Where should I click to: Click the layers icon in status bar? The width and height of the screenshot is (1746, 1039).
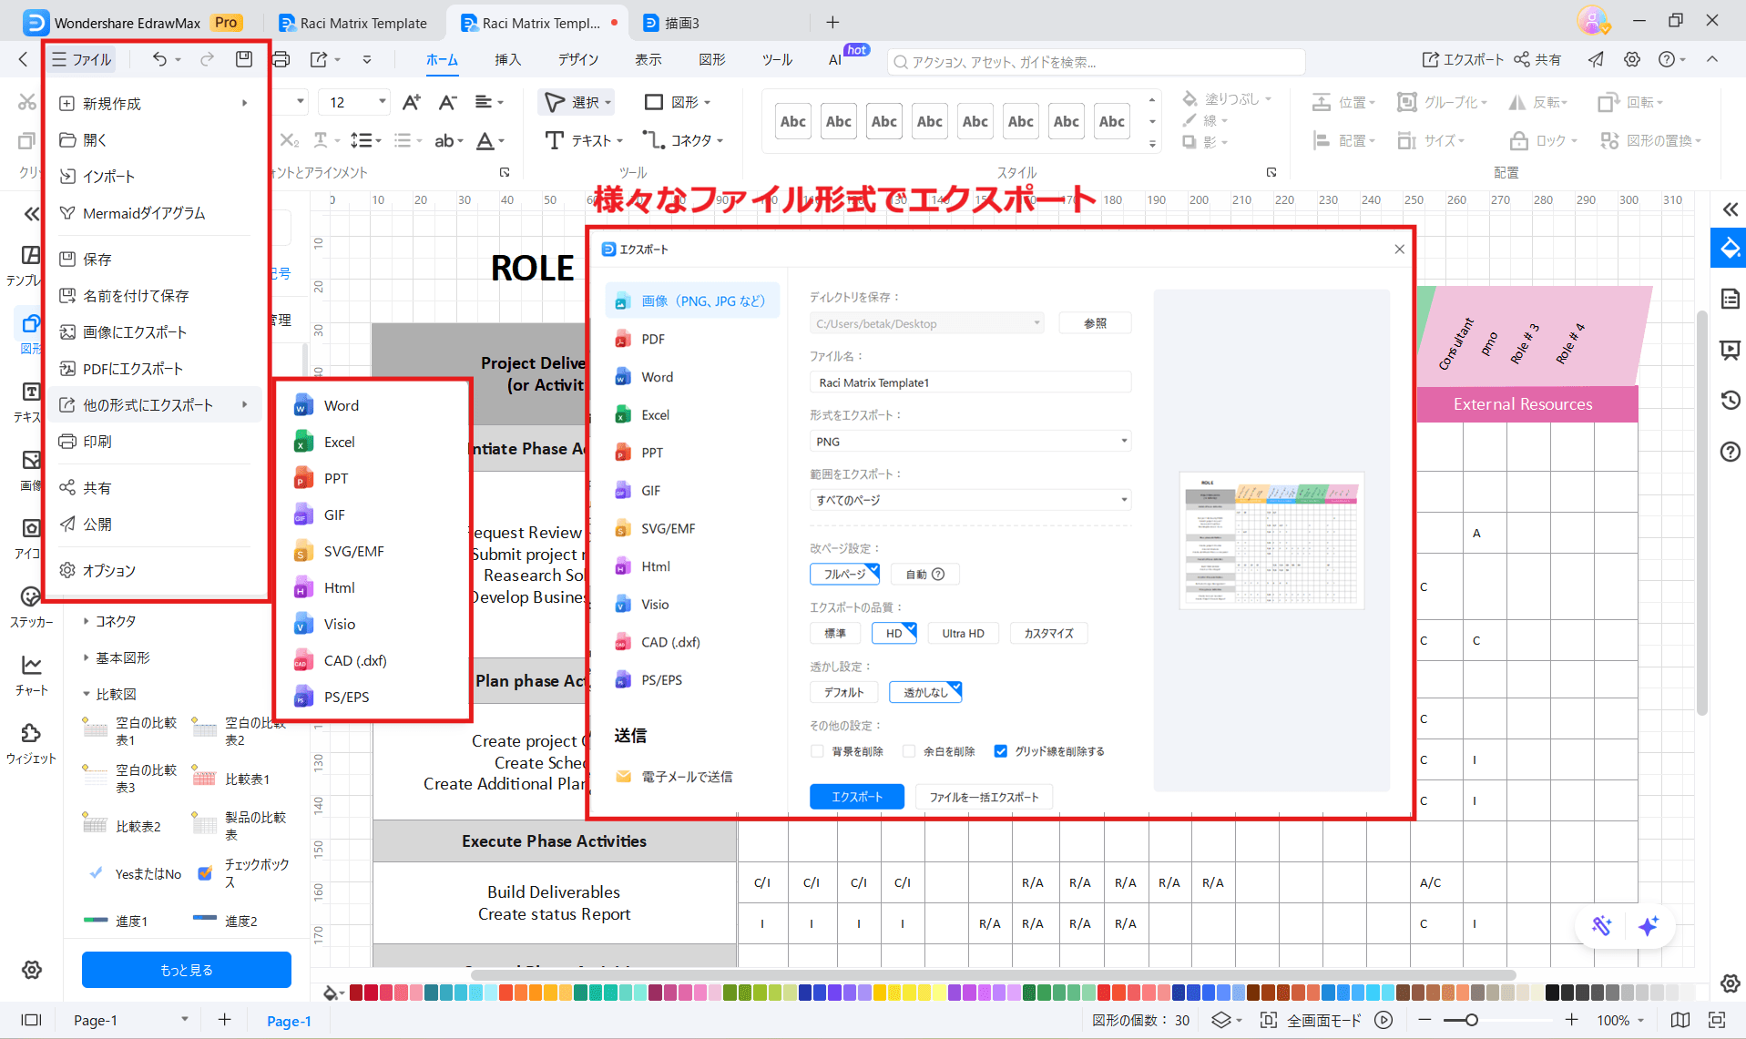coord(1220,1020)
